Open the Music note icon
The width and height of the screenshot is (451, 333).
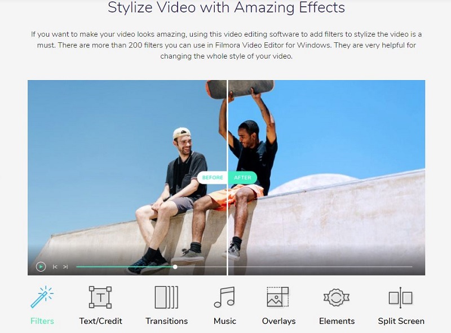(224, 297)
